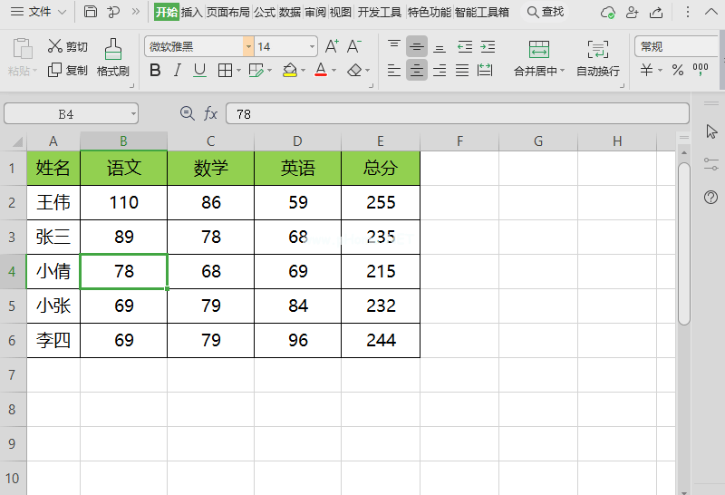Viewport: 725px width, 495px height.
Task: Switch to the 公式 tab
Action: click(x=265, y=12)
